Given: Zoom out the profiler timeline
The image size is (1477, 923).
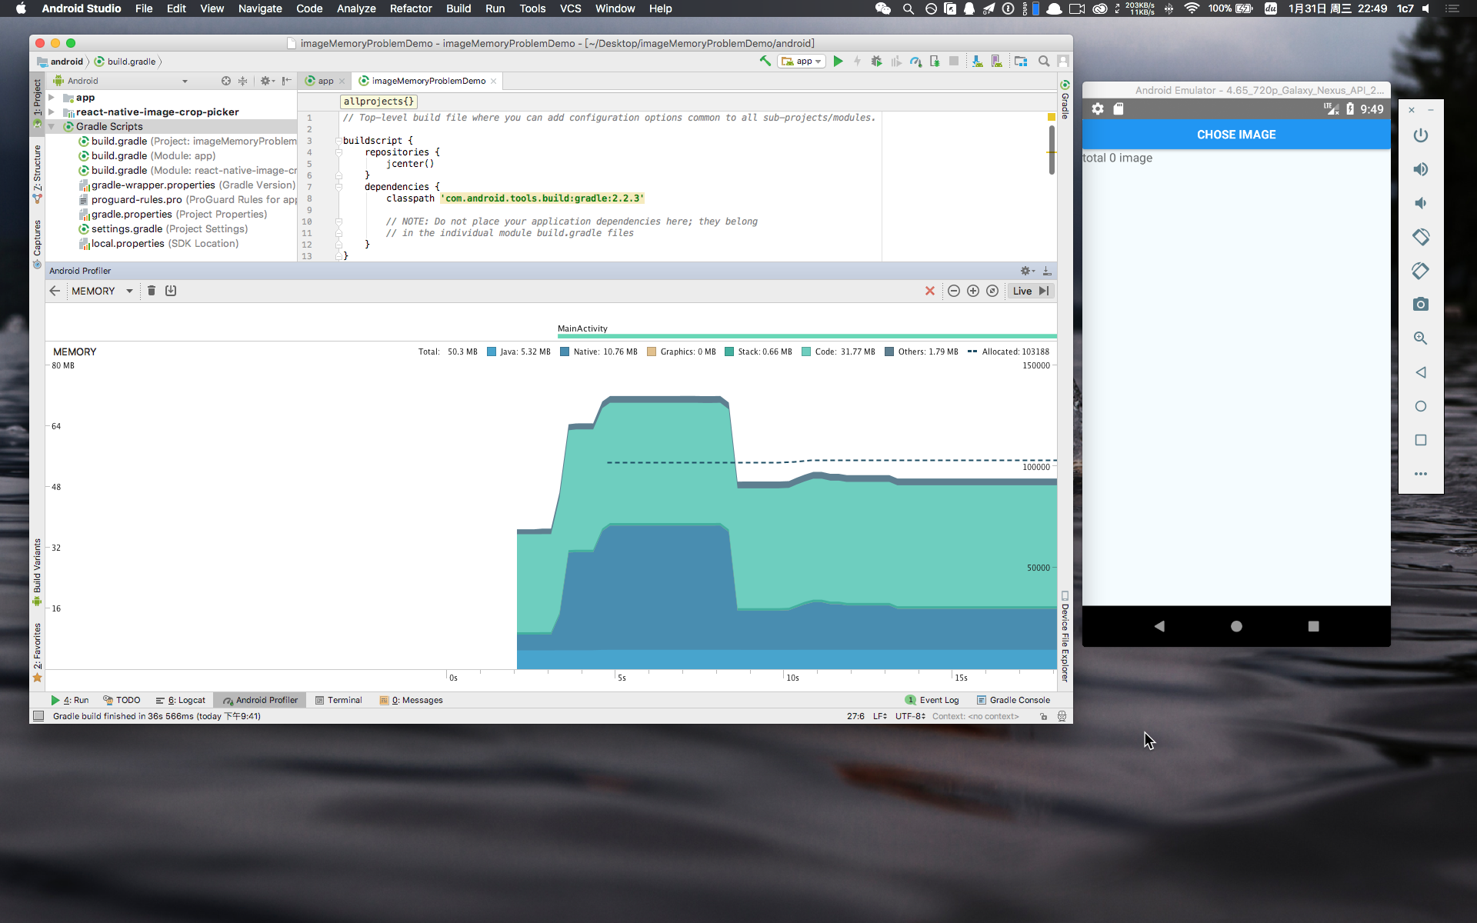Looking at the screenshot, I should 954,291.
